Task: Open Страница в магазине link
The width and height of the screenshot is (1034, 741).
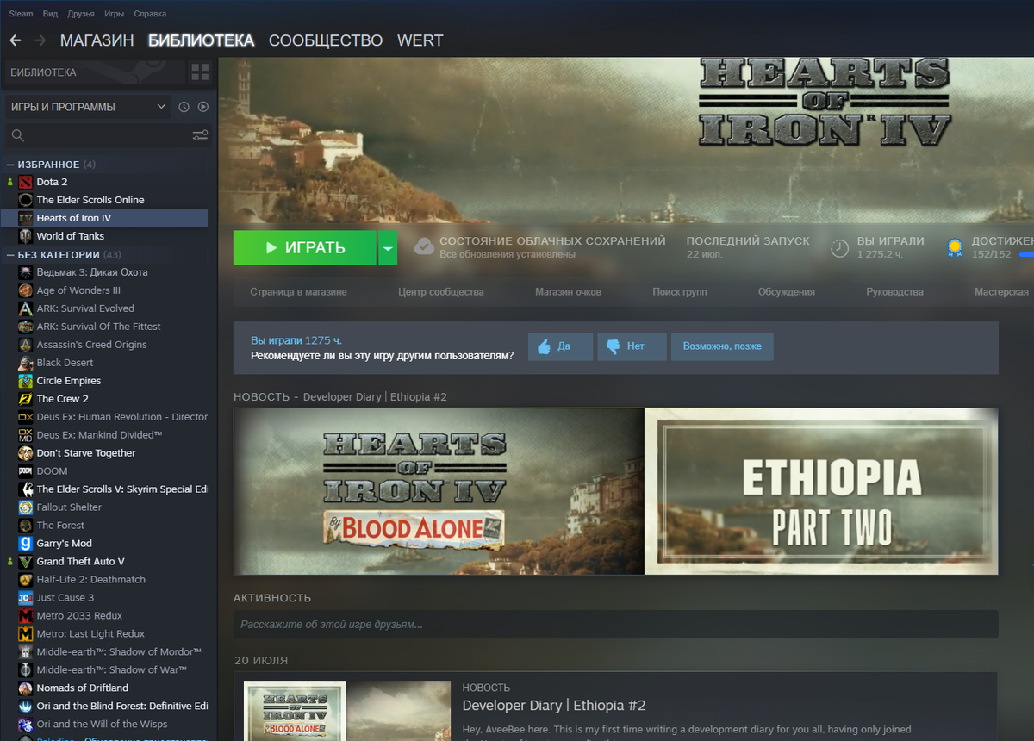Action: [298, 292]
